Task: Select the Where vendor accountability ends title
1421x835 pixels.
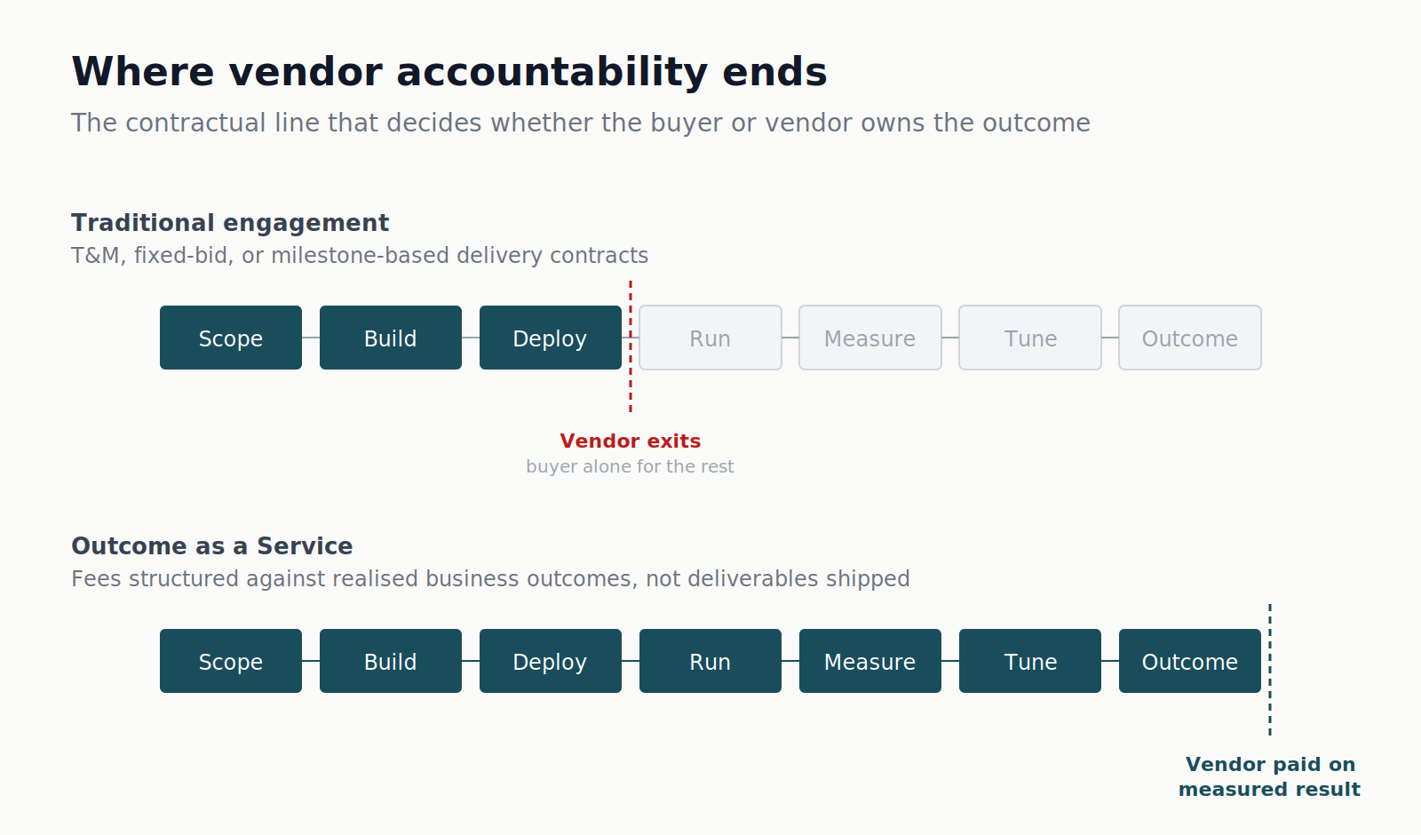Action: pos(449,72)
